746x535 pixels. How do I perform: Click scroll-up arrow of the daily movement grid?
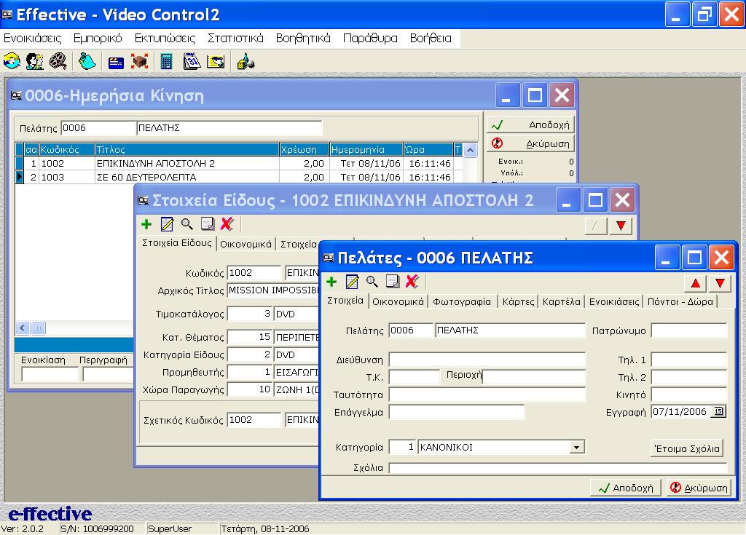(471, 150)
